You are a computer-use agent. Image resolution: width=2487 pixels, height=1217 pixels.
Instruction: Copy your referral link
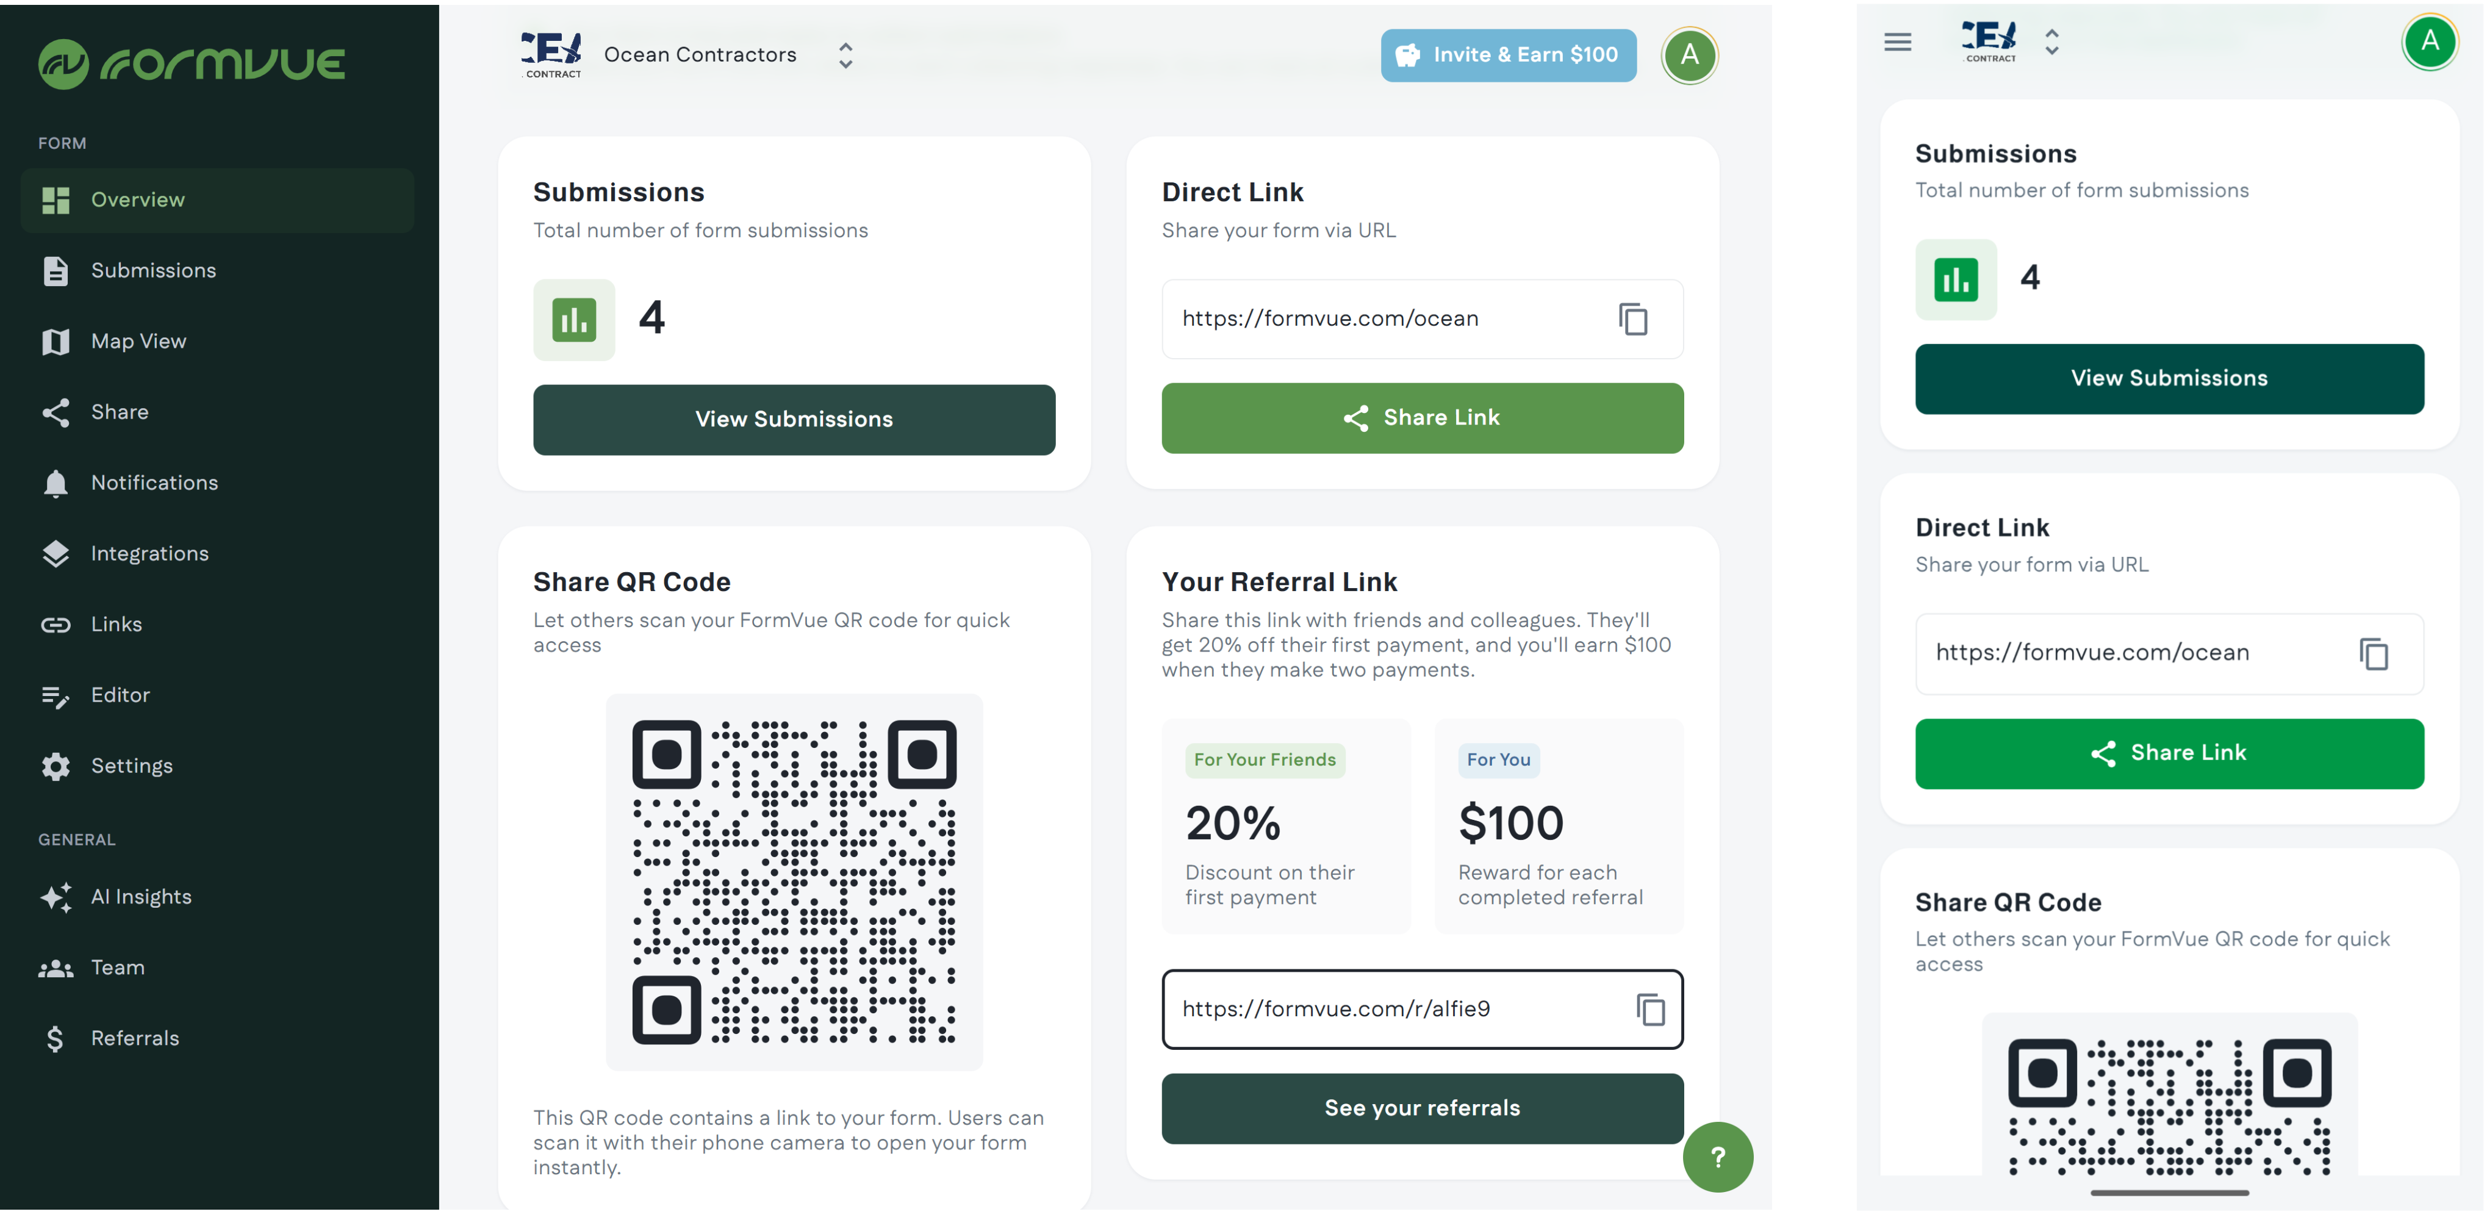pyautogui.click(x=1651, y=1010)
